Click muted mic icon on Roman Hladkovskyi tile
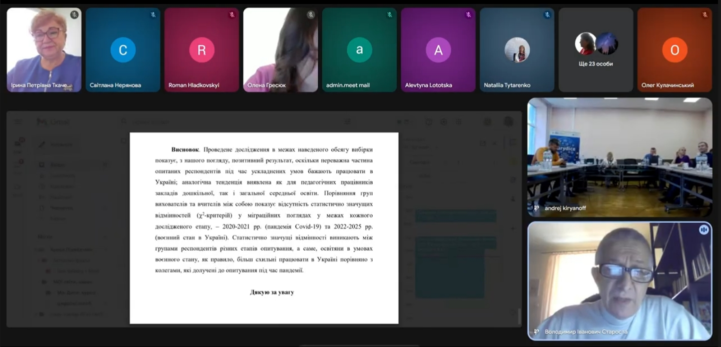The height and width of the screenshot is (347, 721). point(232,15)
